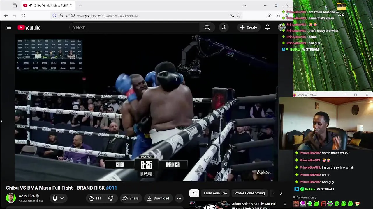Download the video
The height and width of the screenshot is (209, 373).
click(158, 198)
